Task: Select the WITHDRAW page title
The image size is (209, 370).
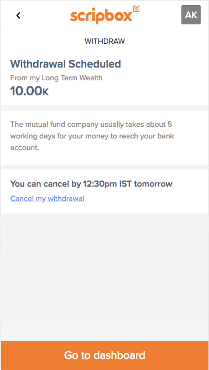Action: click(104, 42)
